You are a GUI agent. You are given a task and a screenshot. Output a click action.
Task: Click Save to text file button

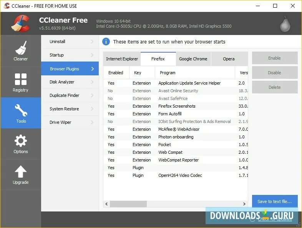[x=275, y=201]
